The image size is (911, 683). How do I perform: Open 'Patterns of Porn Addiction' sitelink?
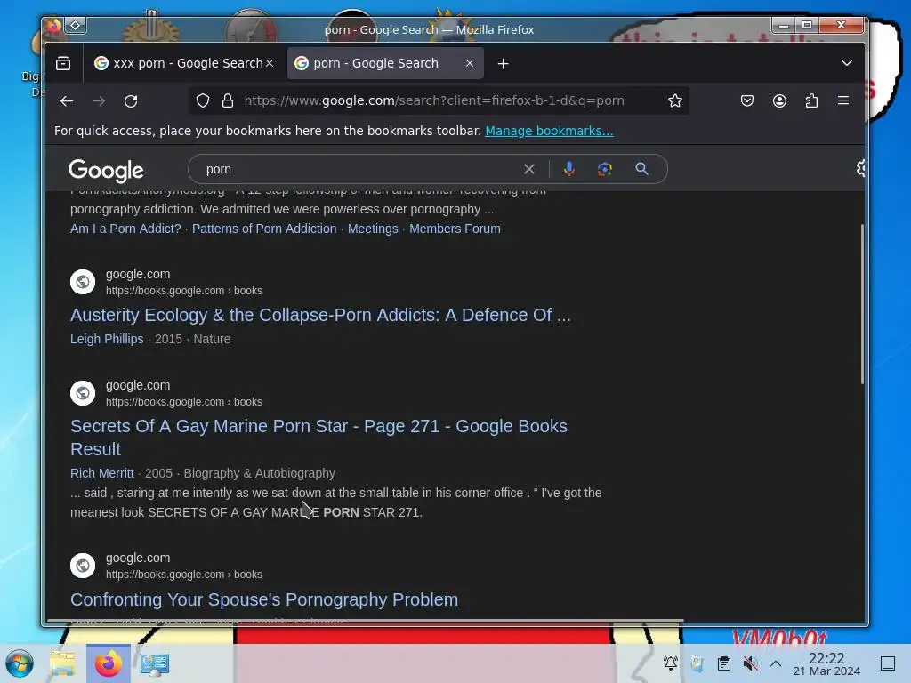click(264, 229)
